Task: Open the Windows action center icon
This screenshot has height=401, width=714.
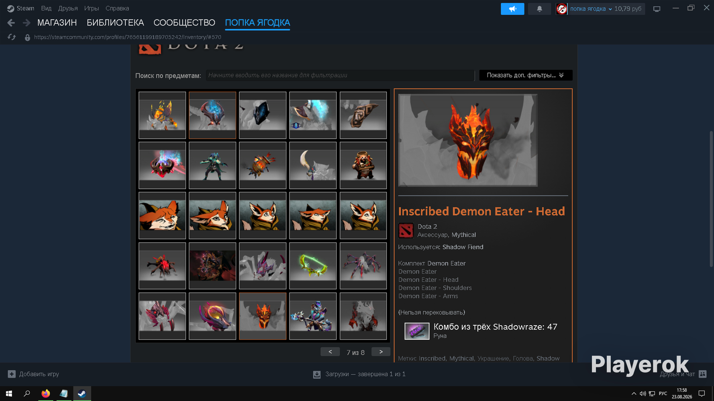Action: tap(702, 394)
